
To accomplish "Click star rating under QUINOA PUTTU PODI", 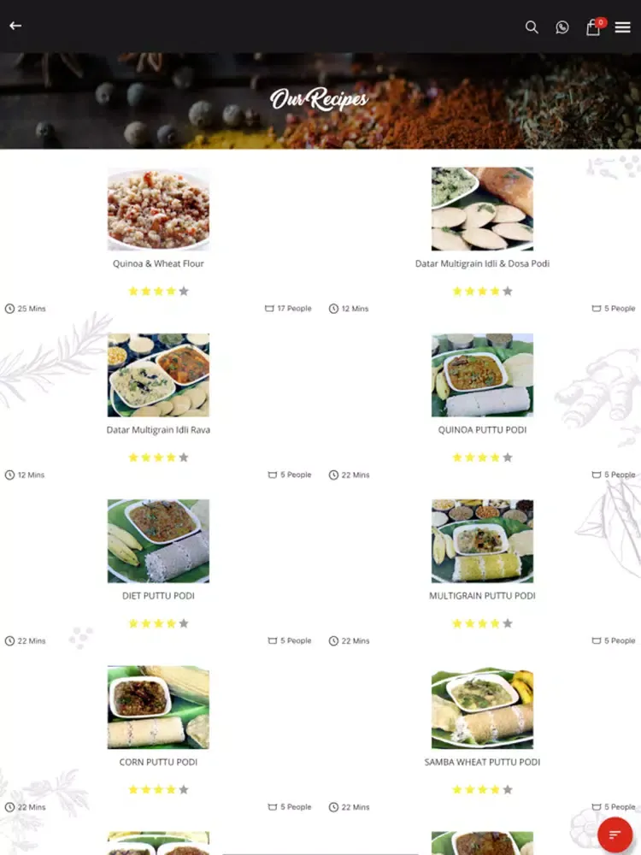I will [x=482, y=457].
